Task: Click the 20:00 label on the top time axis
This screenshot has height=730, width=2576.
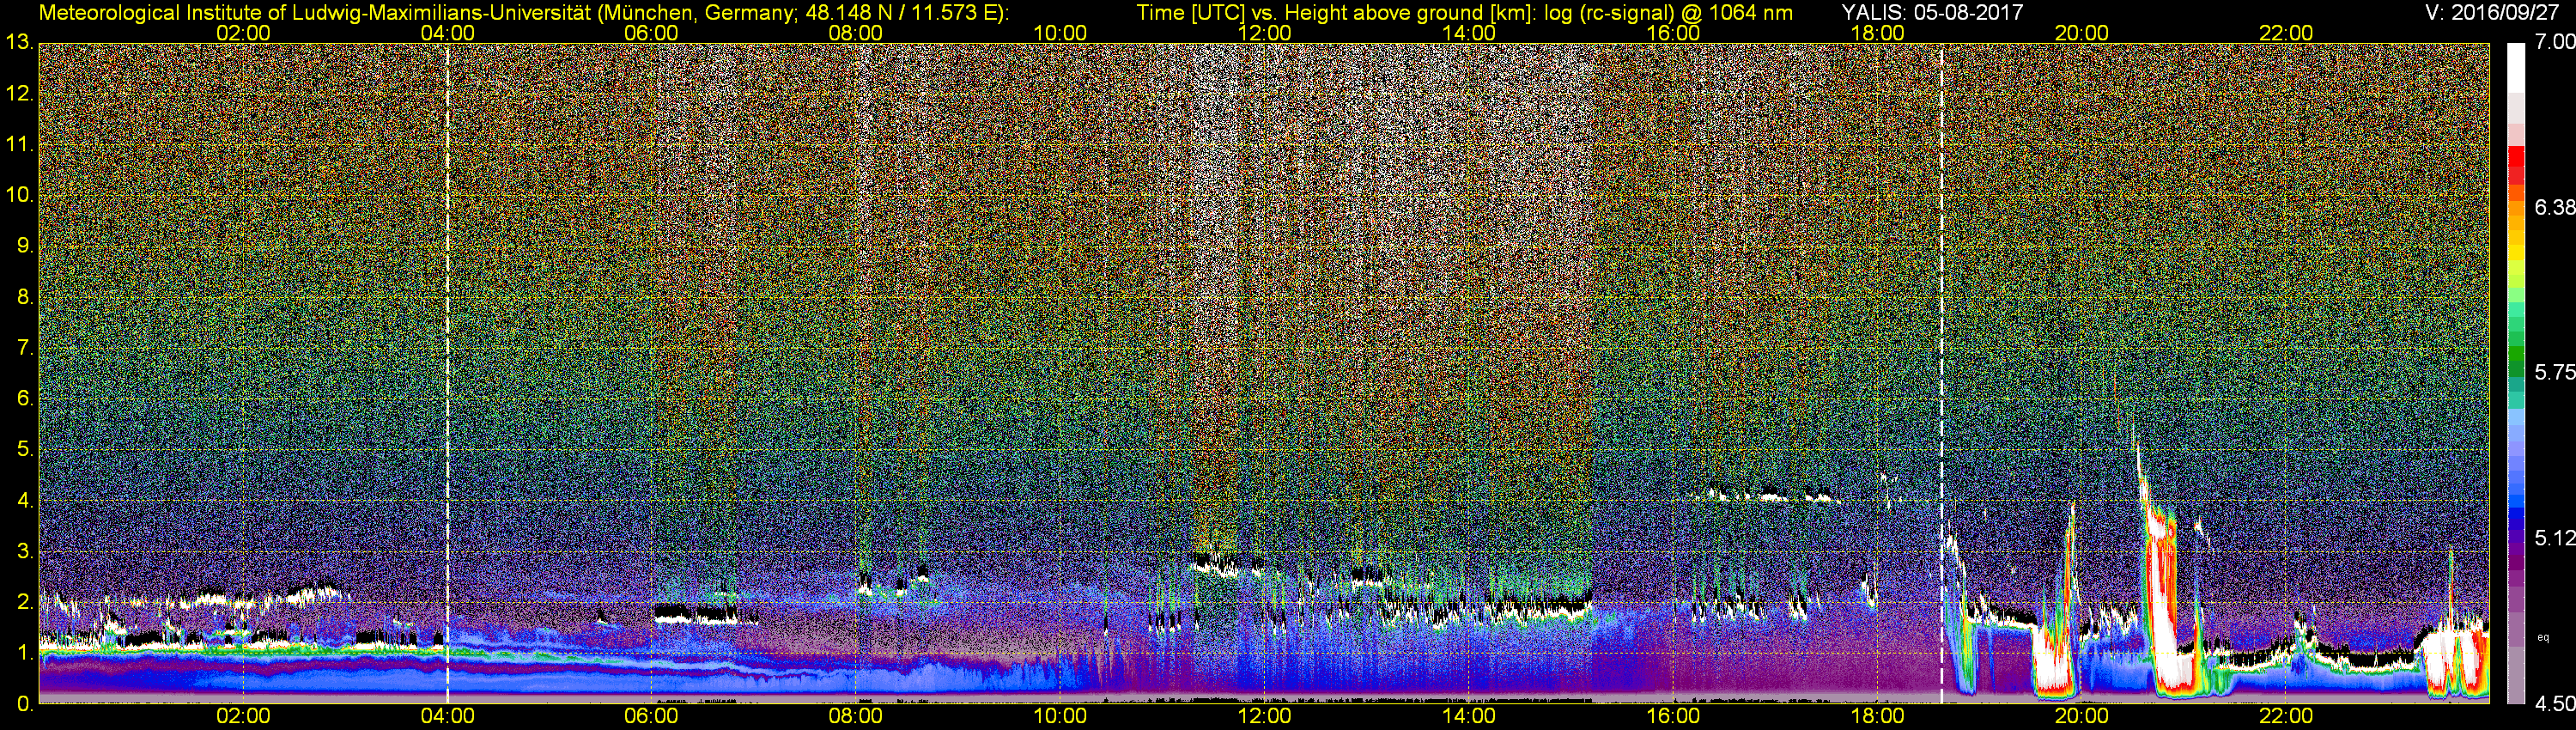Action: [x=2082, y=33]
